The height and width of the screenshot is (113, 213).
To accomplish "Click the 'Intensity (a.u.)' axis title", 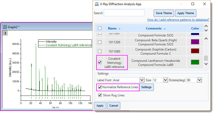I will coord(10,68).
